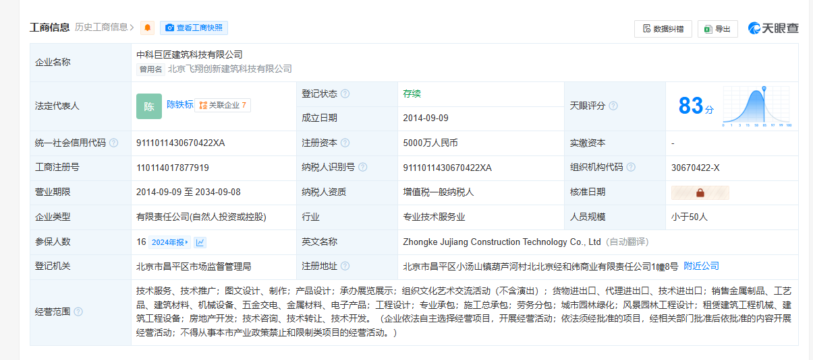The height and width of the screenshot is (360, 813).
Task: Click English name Zhongke Jujiang Construction Technology
Action: (502, 242)
